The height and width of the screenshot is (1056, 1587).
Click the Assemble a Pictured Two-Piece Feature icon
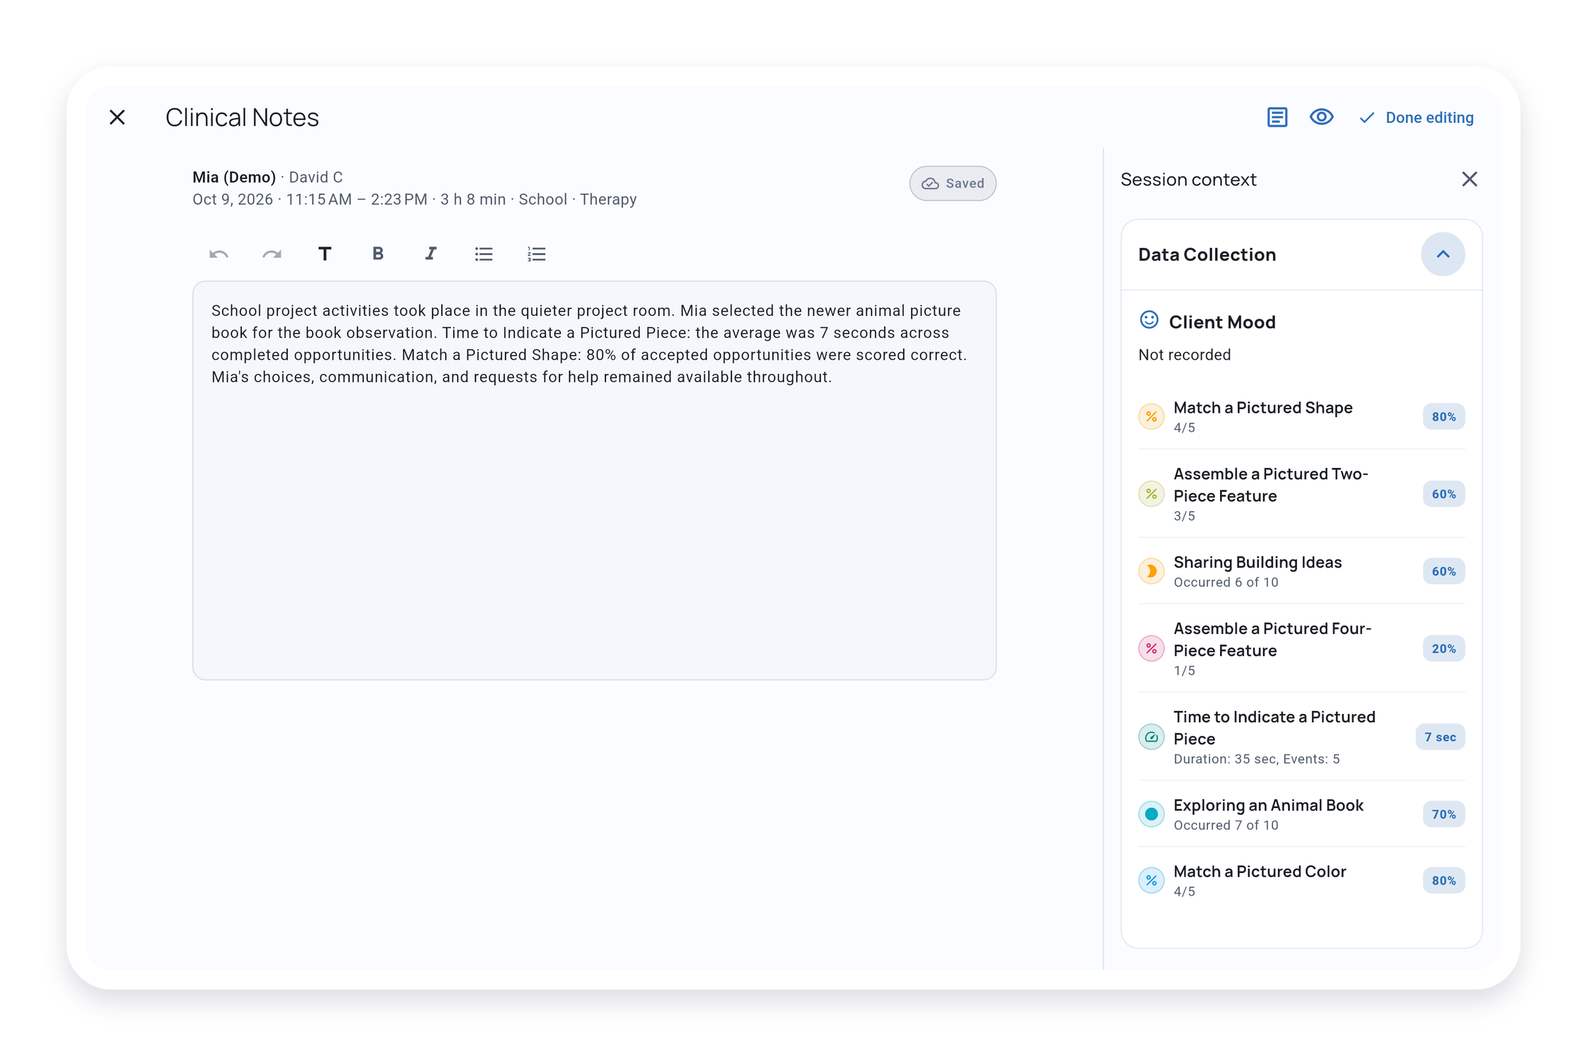(x=1151, y=494)
